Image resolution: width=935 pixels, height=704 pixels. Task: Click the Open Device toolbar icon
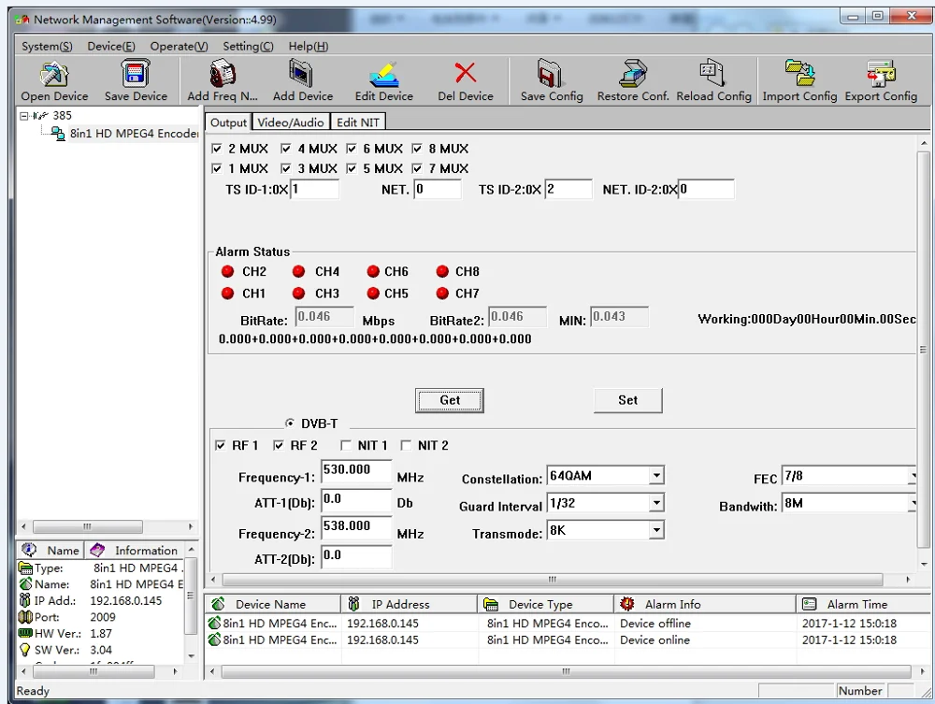point(54,75)
